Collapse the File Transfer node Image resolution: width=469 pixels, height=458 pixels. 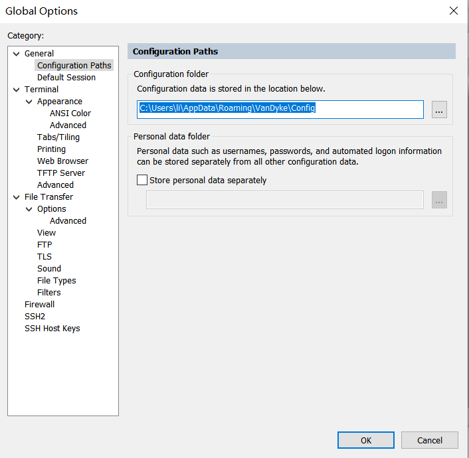(17, 197)
